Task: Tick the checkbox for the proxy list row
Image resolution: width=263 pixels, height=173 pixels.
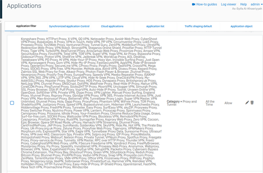Action: [x=12, y=103]
